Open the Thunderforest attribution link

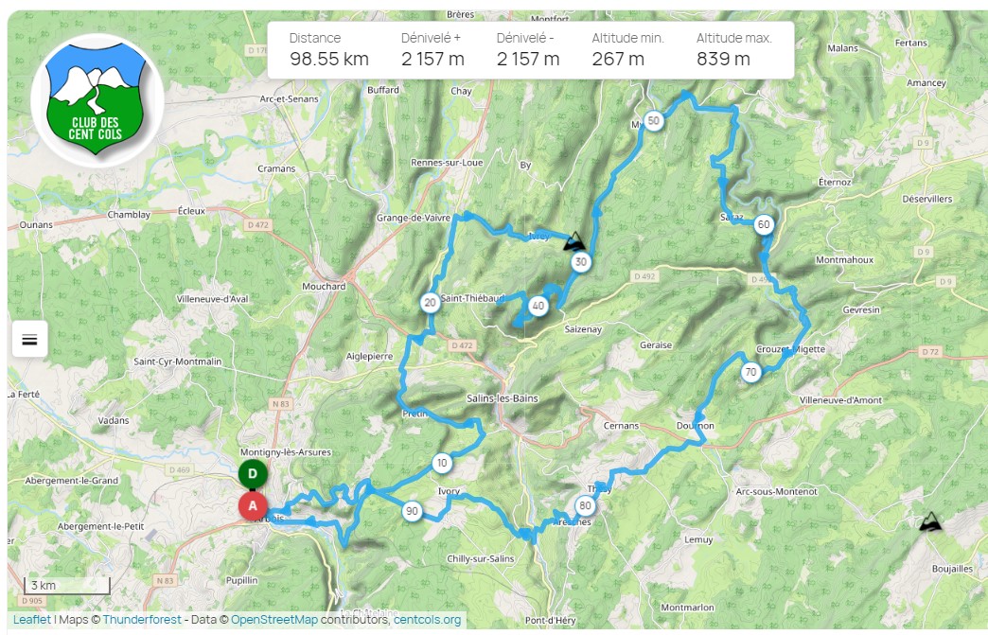coord(142,619)
